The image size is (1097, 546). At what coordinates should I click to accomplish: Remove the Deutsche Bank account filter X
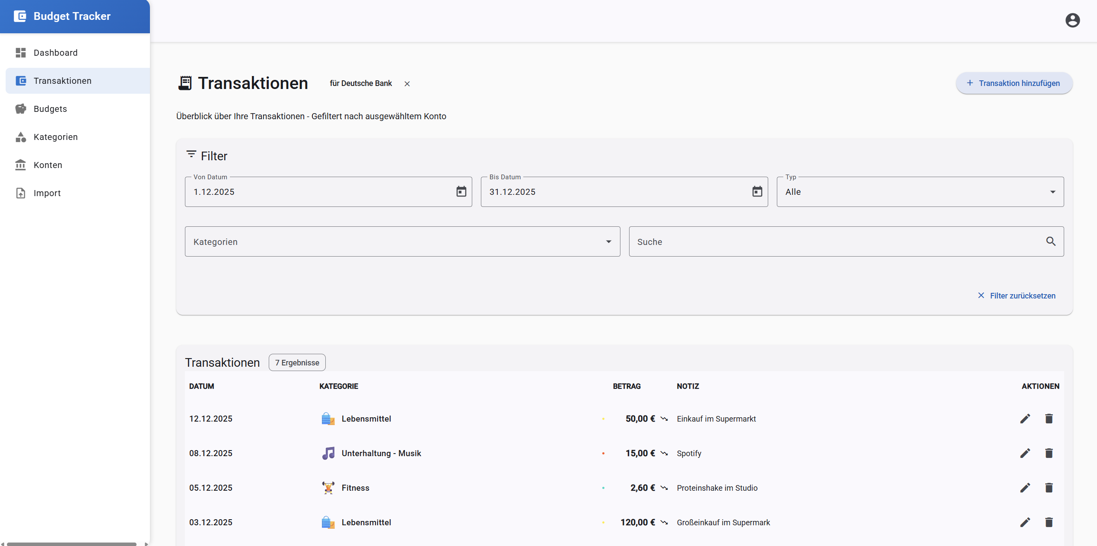[x=407, y=84]
